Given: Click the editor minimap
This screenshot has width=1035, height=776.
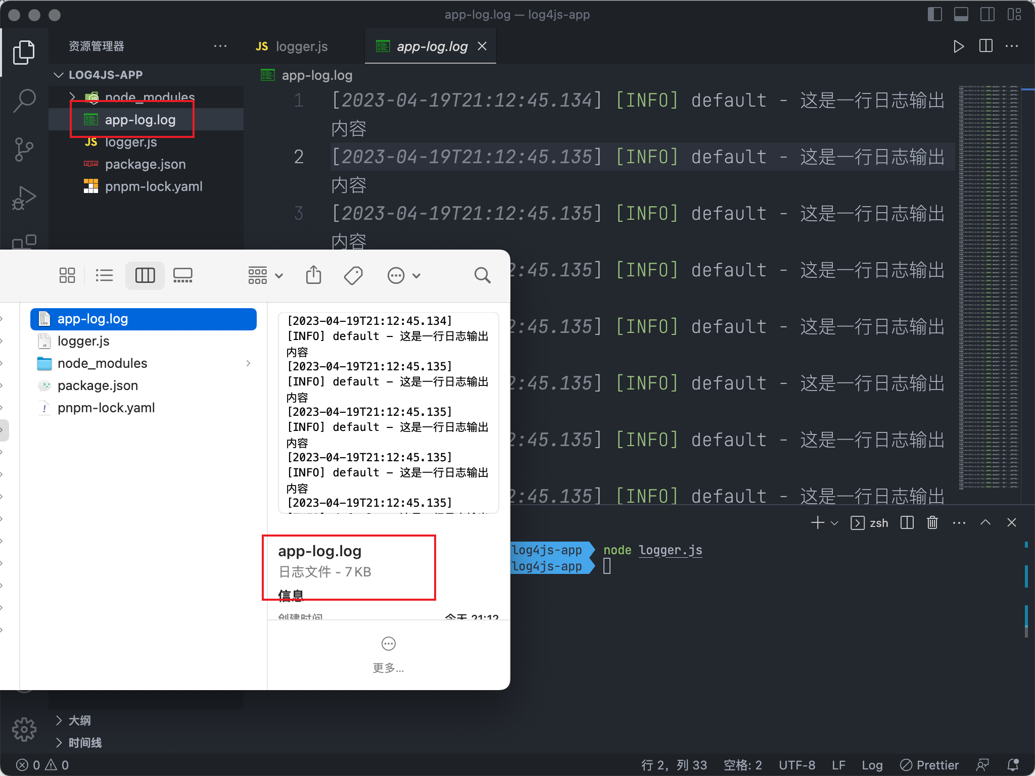Looking at the screenshot, I should tap(989, 288).
